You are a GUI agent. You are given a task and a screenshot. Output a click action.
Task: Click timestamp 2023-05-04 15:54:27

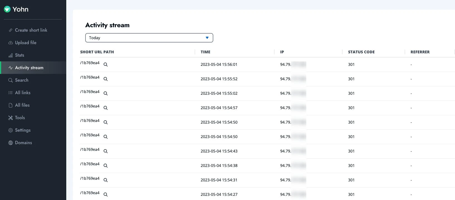(219, 194)
